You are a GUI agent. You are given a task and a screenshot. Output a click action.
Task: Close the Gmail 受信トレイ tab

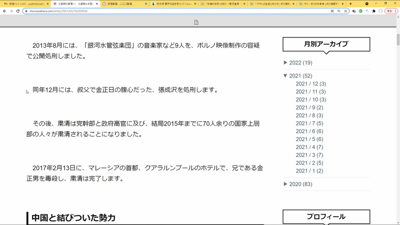coord(47,4)
